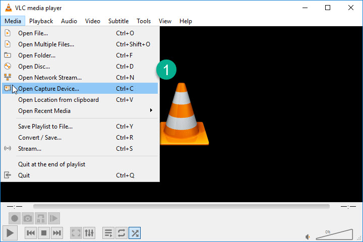Open the Subtitle menu

click(118, 21)
